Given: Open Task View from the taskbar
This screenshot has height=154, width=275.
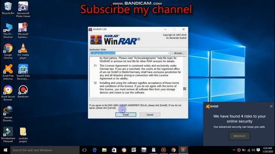Looking at the screenshot, I should coord(84,150).
